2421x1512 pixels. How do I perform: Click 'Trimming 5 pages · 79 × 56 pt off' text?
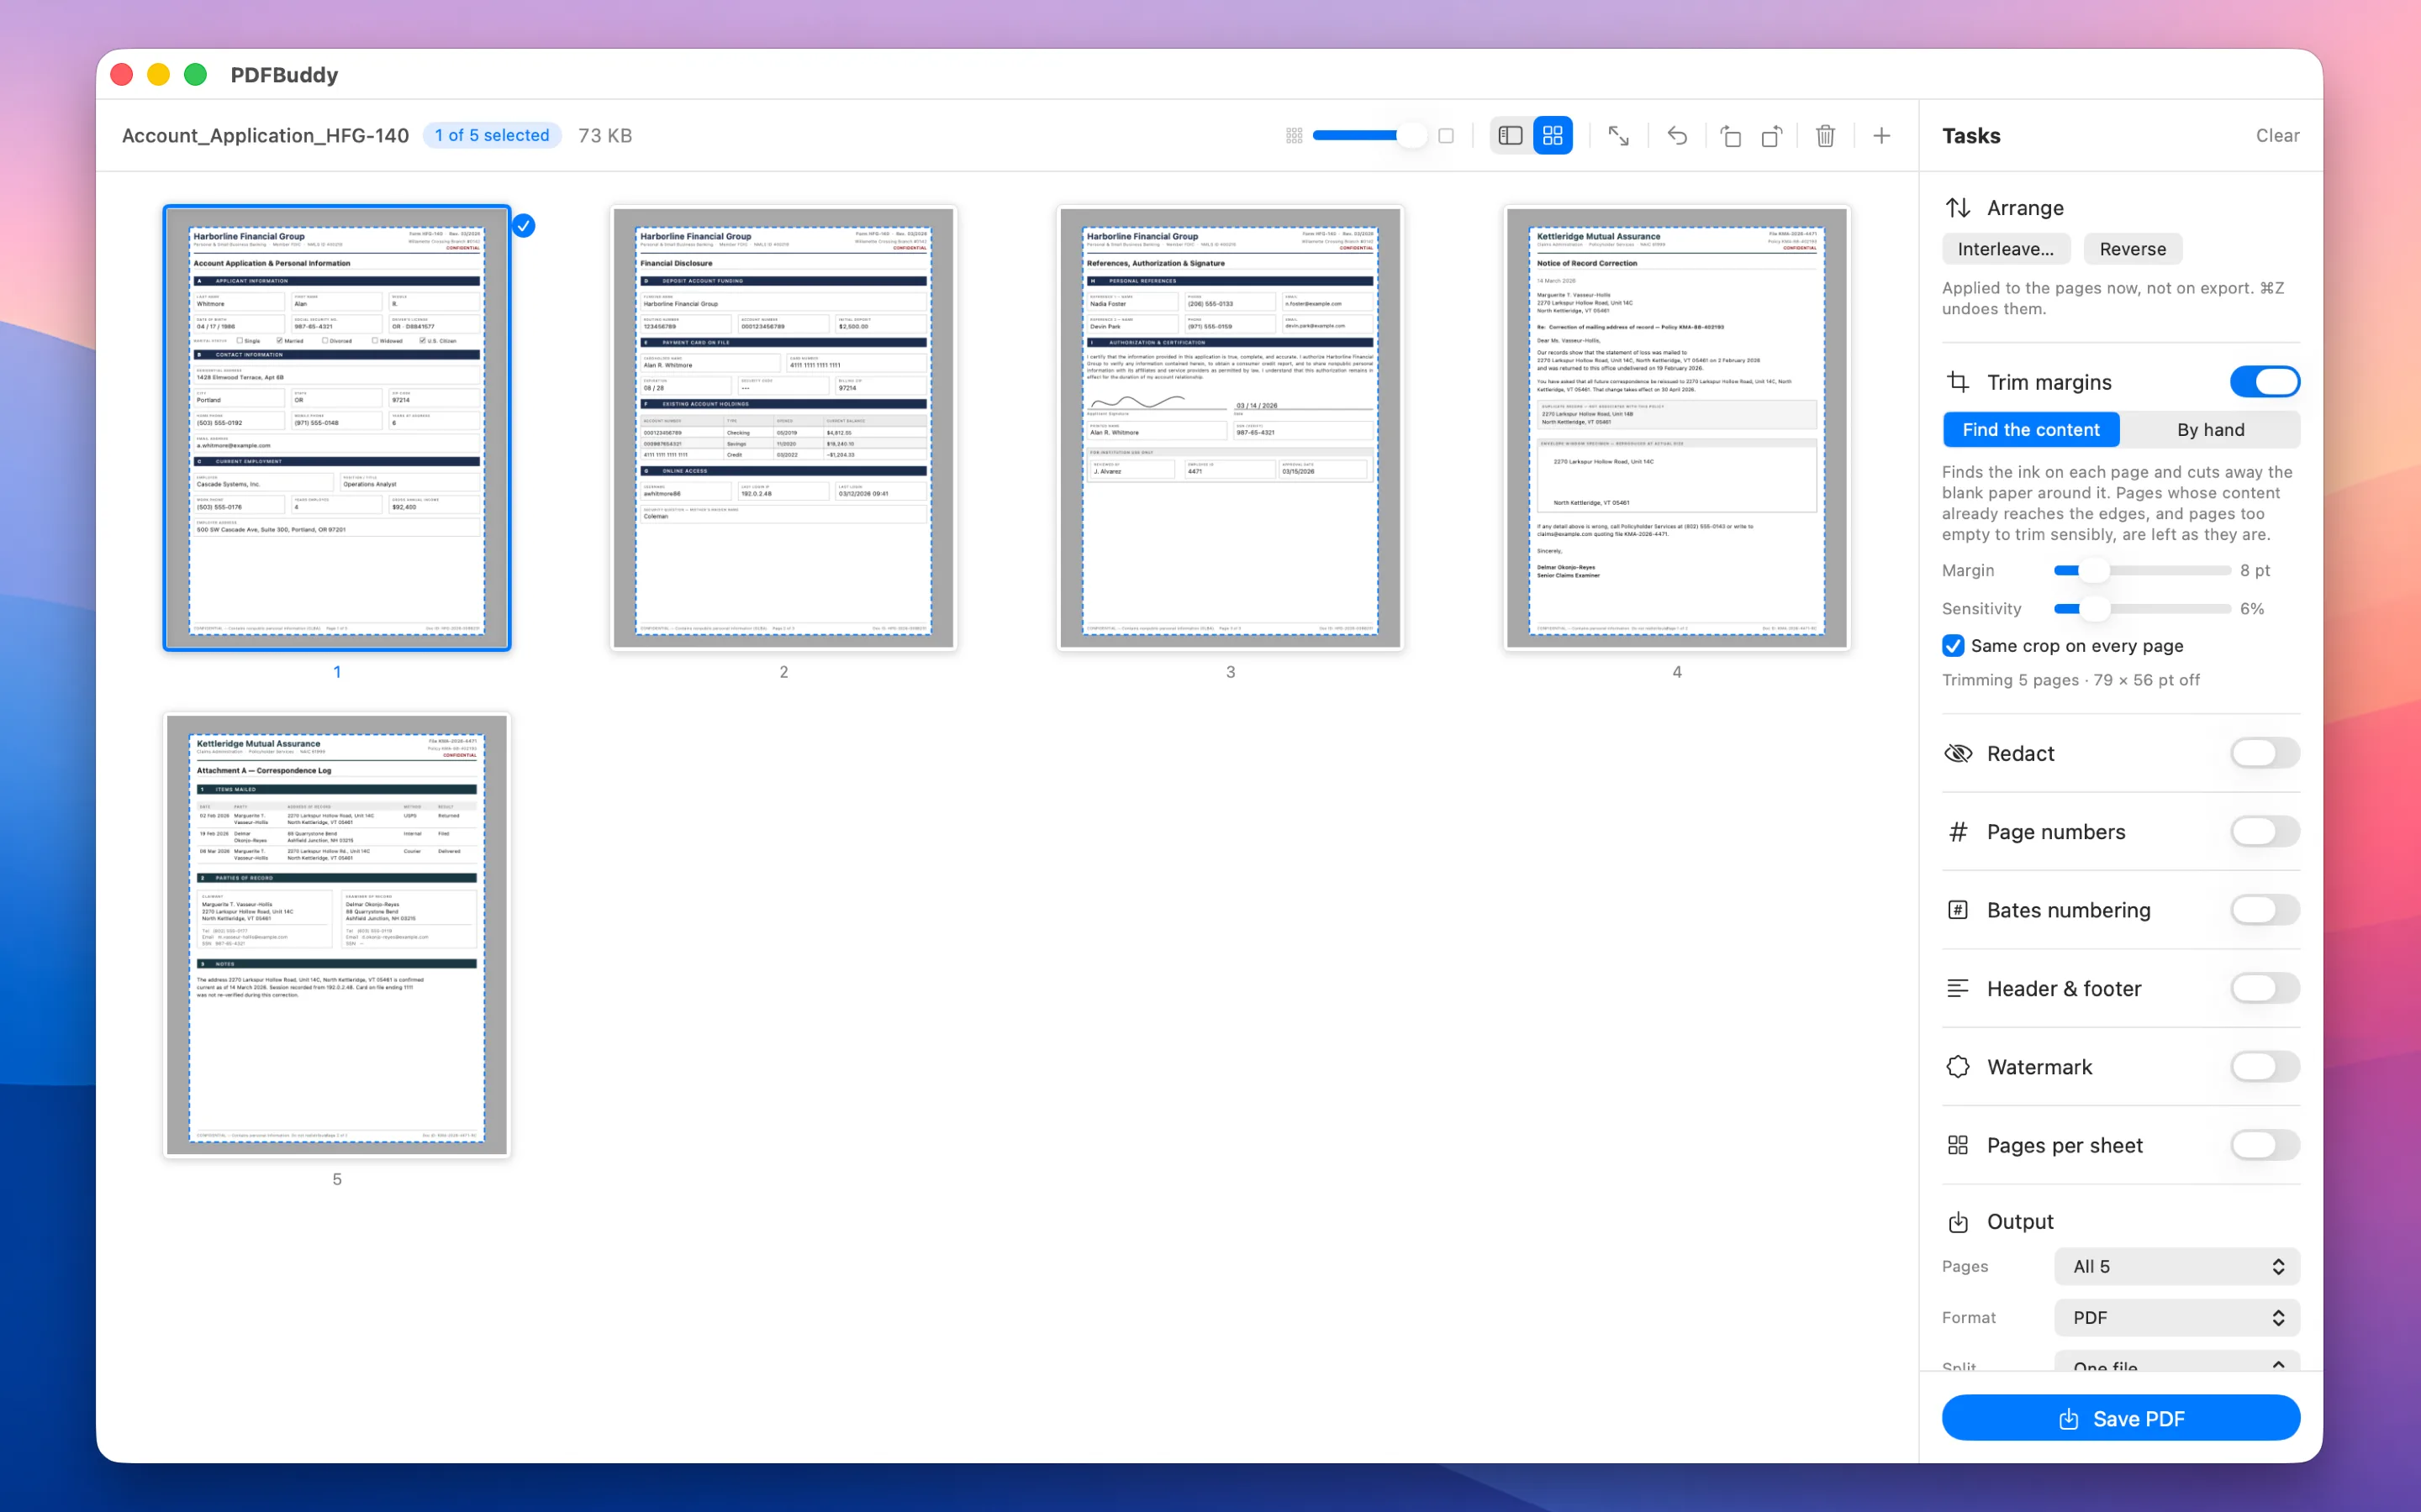tap(2070, 680)
